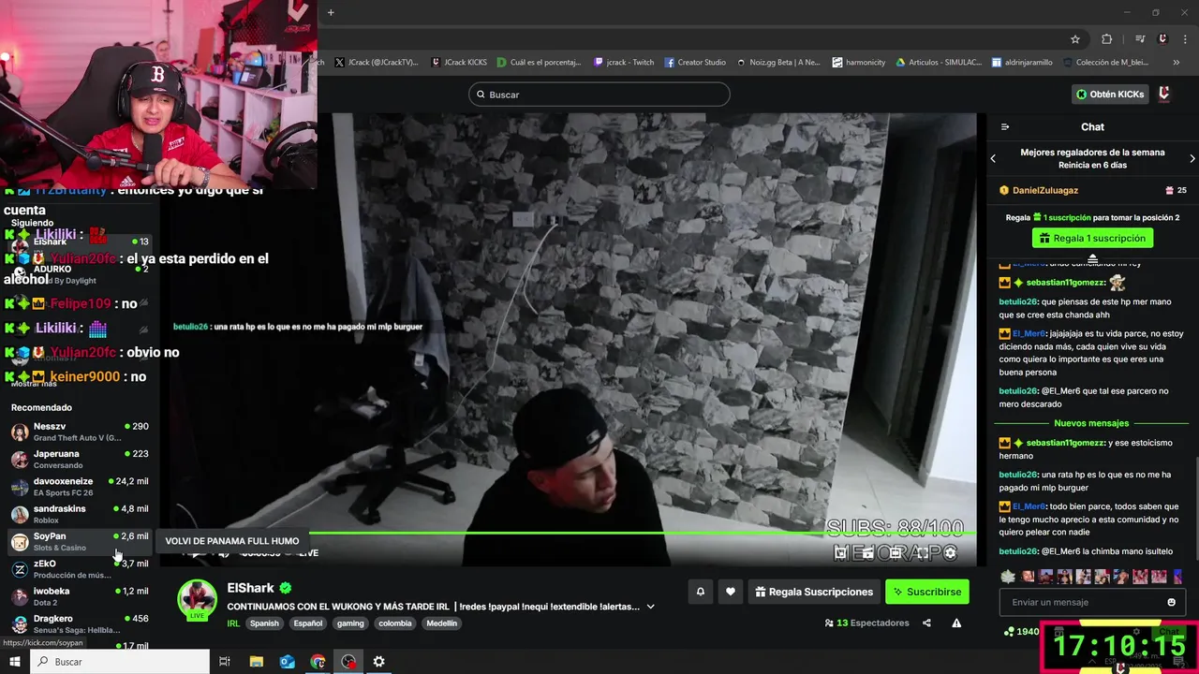Open the Kick user profile avatar
Screen dimensions: 1199x674
pos(1164,94)
